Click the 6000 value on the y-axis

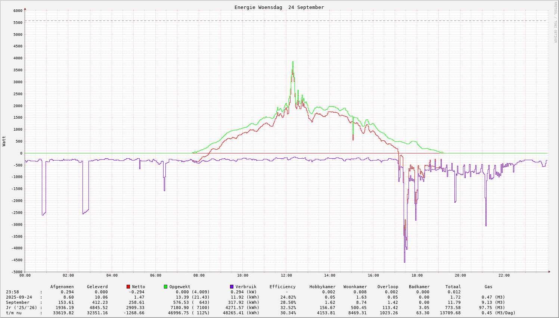tap(18, 11)
